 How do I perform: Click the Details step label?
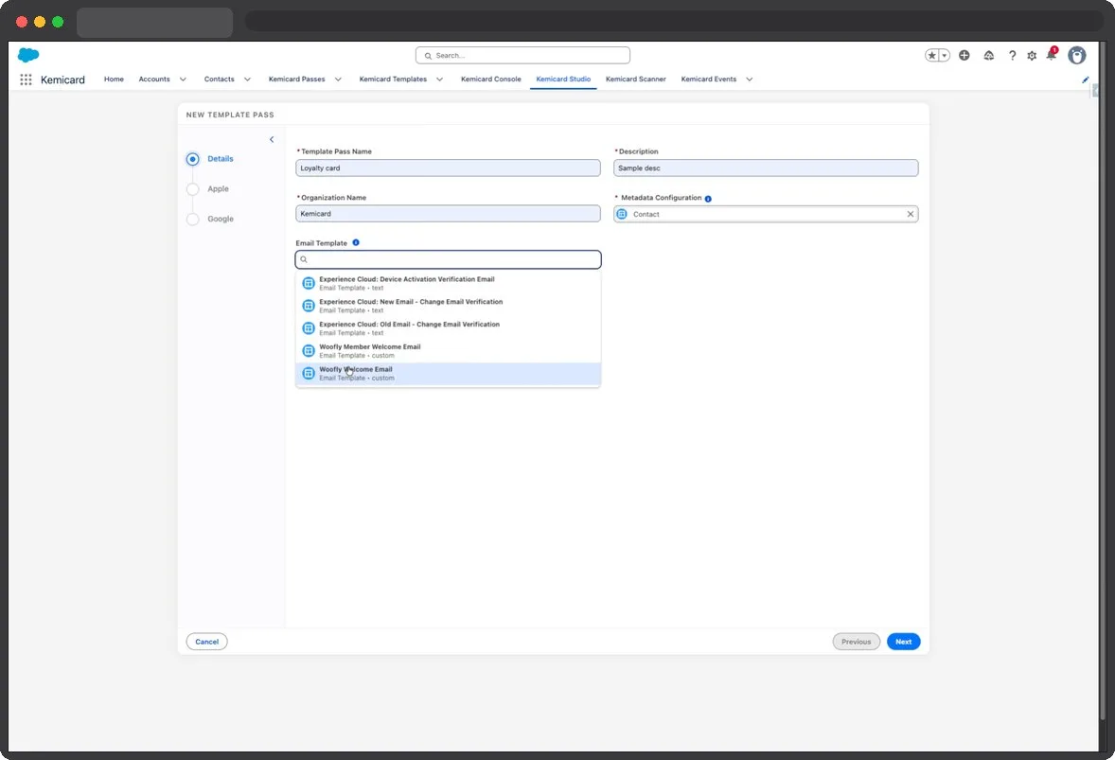tap(221, 159)
